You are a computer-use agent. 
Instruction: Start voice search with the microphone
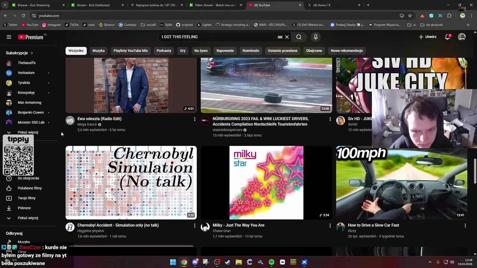click(x=316, y=37)
